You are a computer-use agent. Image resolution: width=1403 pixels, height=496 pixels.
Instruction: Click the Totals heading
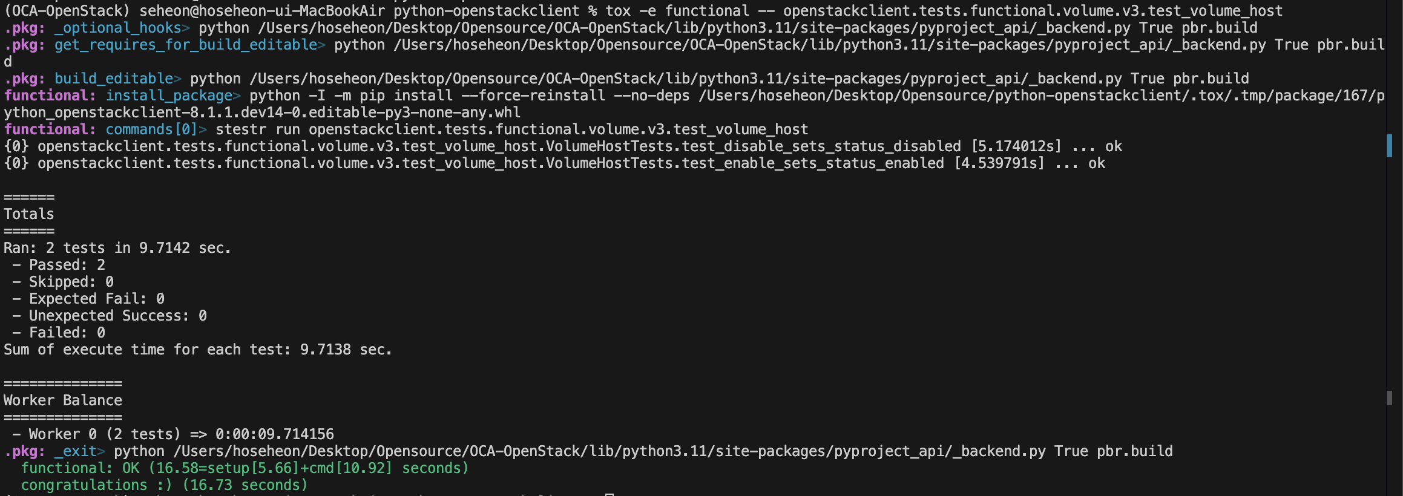click(x=29, y=214)
